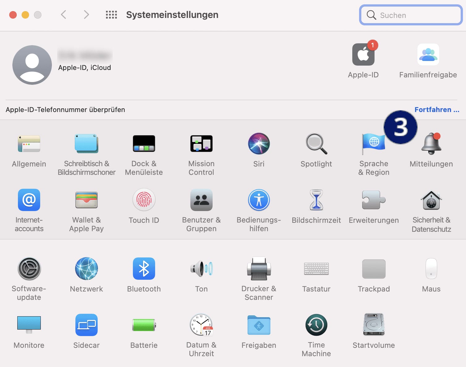Viewport: 466px width, 367px height.
Task: Select Apple-ID, iCloud account text
Action: point(85,67)
